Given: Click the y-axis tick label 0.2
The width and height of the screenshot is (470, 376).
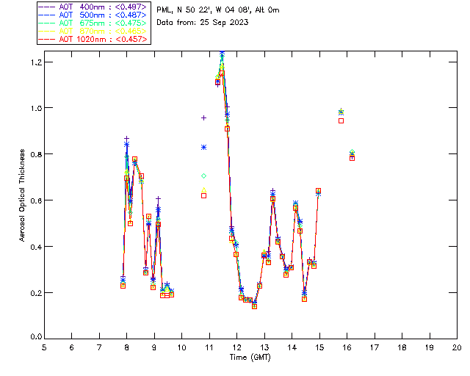Looking at the screenshot, I should click(x=35, y=292).
